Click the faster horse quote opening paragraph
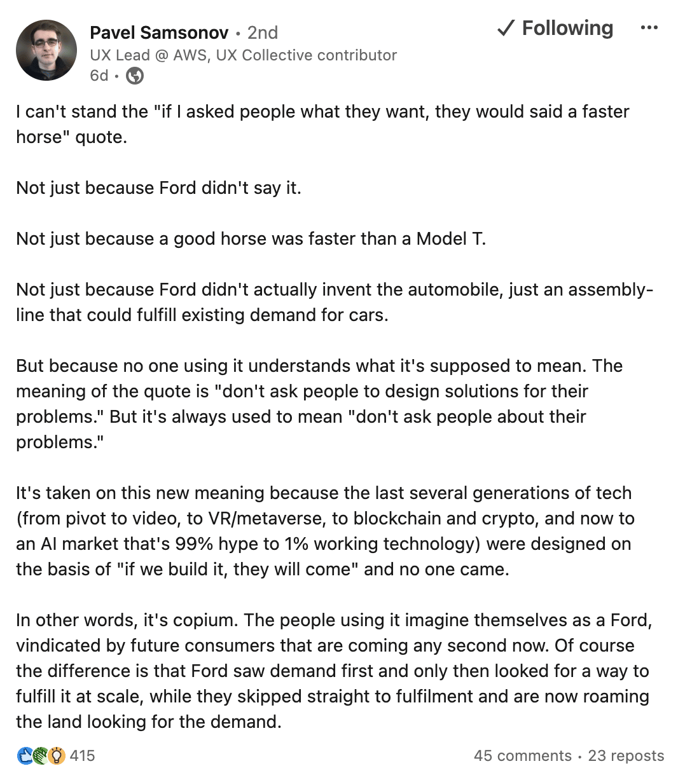678x773 pixels. (322, 124)
